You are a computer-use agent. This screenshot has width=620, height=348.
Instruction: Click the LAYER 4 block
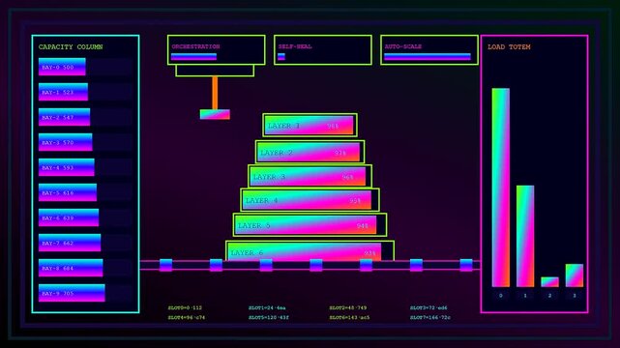click(x=310, y=200)
